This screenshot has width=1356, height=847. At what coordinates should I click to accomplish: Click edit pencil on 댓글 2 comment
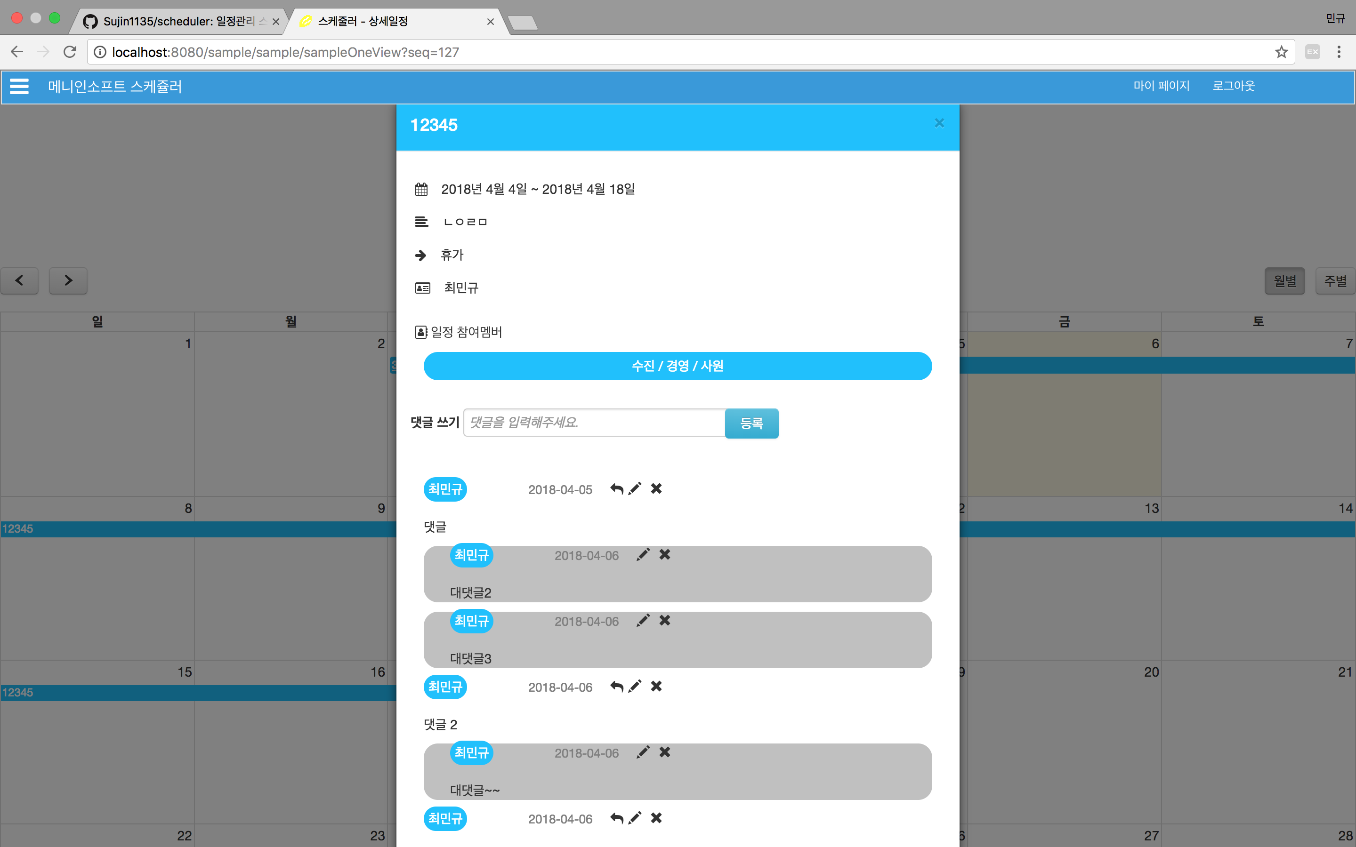(635, 686)
